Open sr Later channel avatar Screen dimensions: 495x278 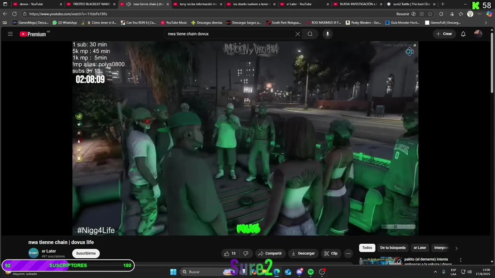point(34,253)
